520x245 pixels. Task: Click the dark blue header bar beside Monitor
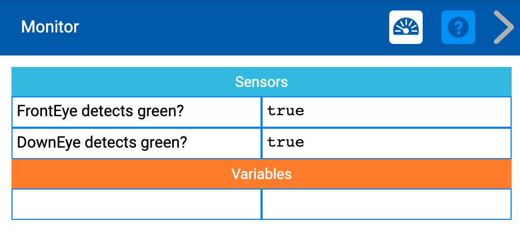[235, 27]
